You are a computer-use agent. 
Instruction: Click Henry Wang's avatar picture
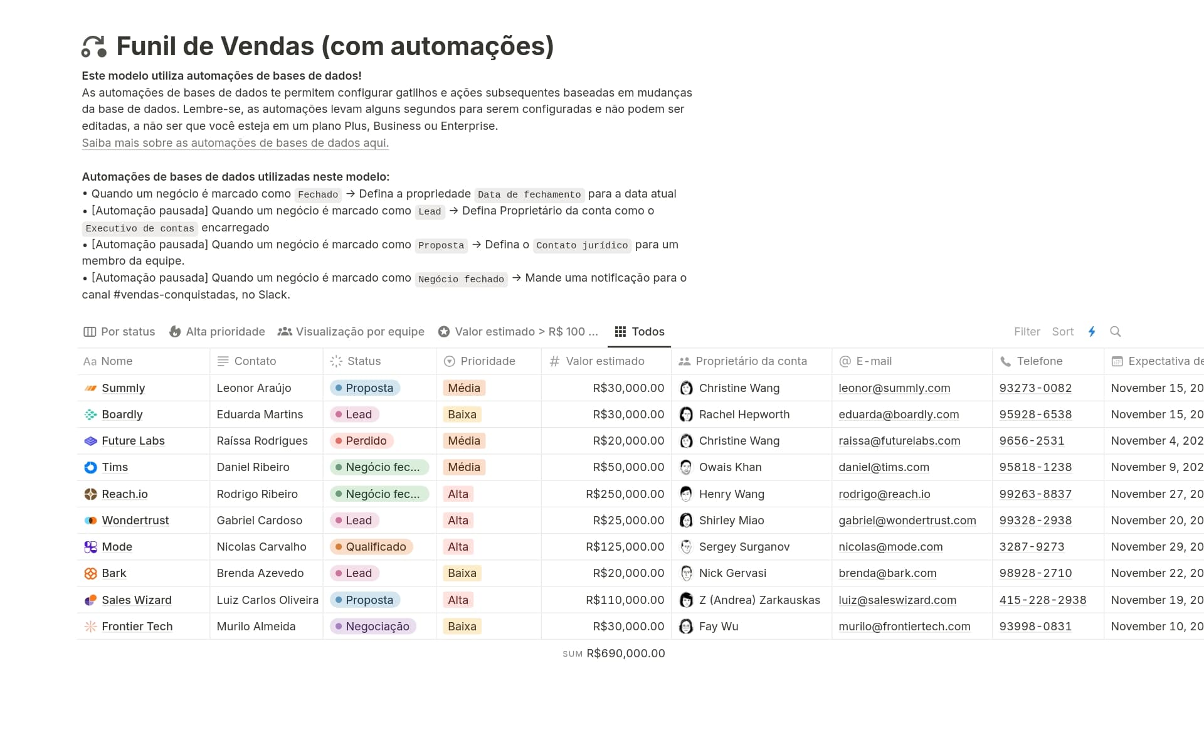point(686,494)
